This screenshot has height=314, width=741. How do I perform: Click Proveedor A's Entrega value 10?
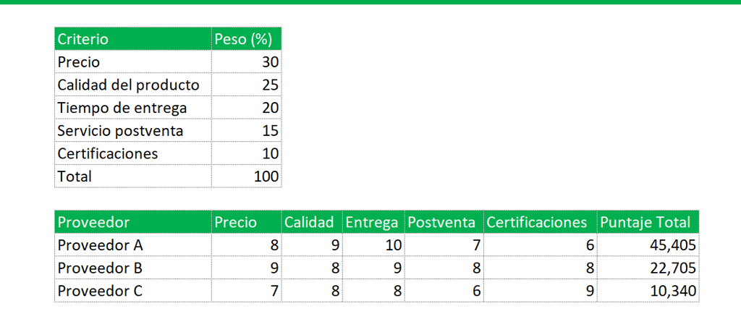tap(373, 245)
